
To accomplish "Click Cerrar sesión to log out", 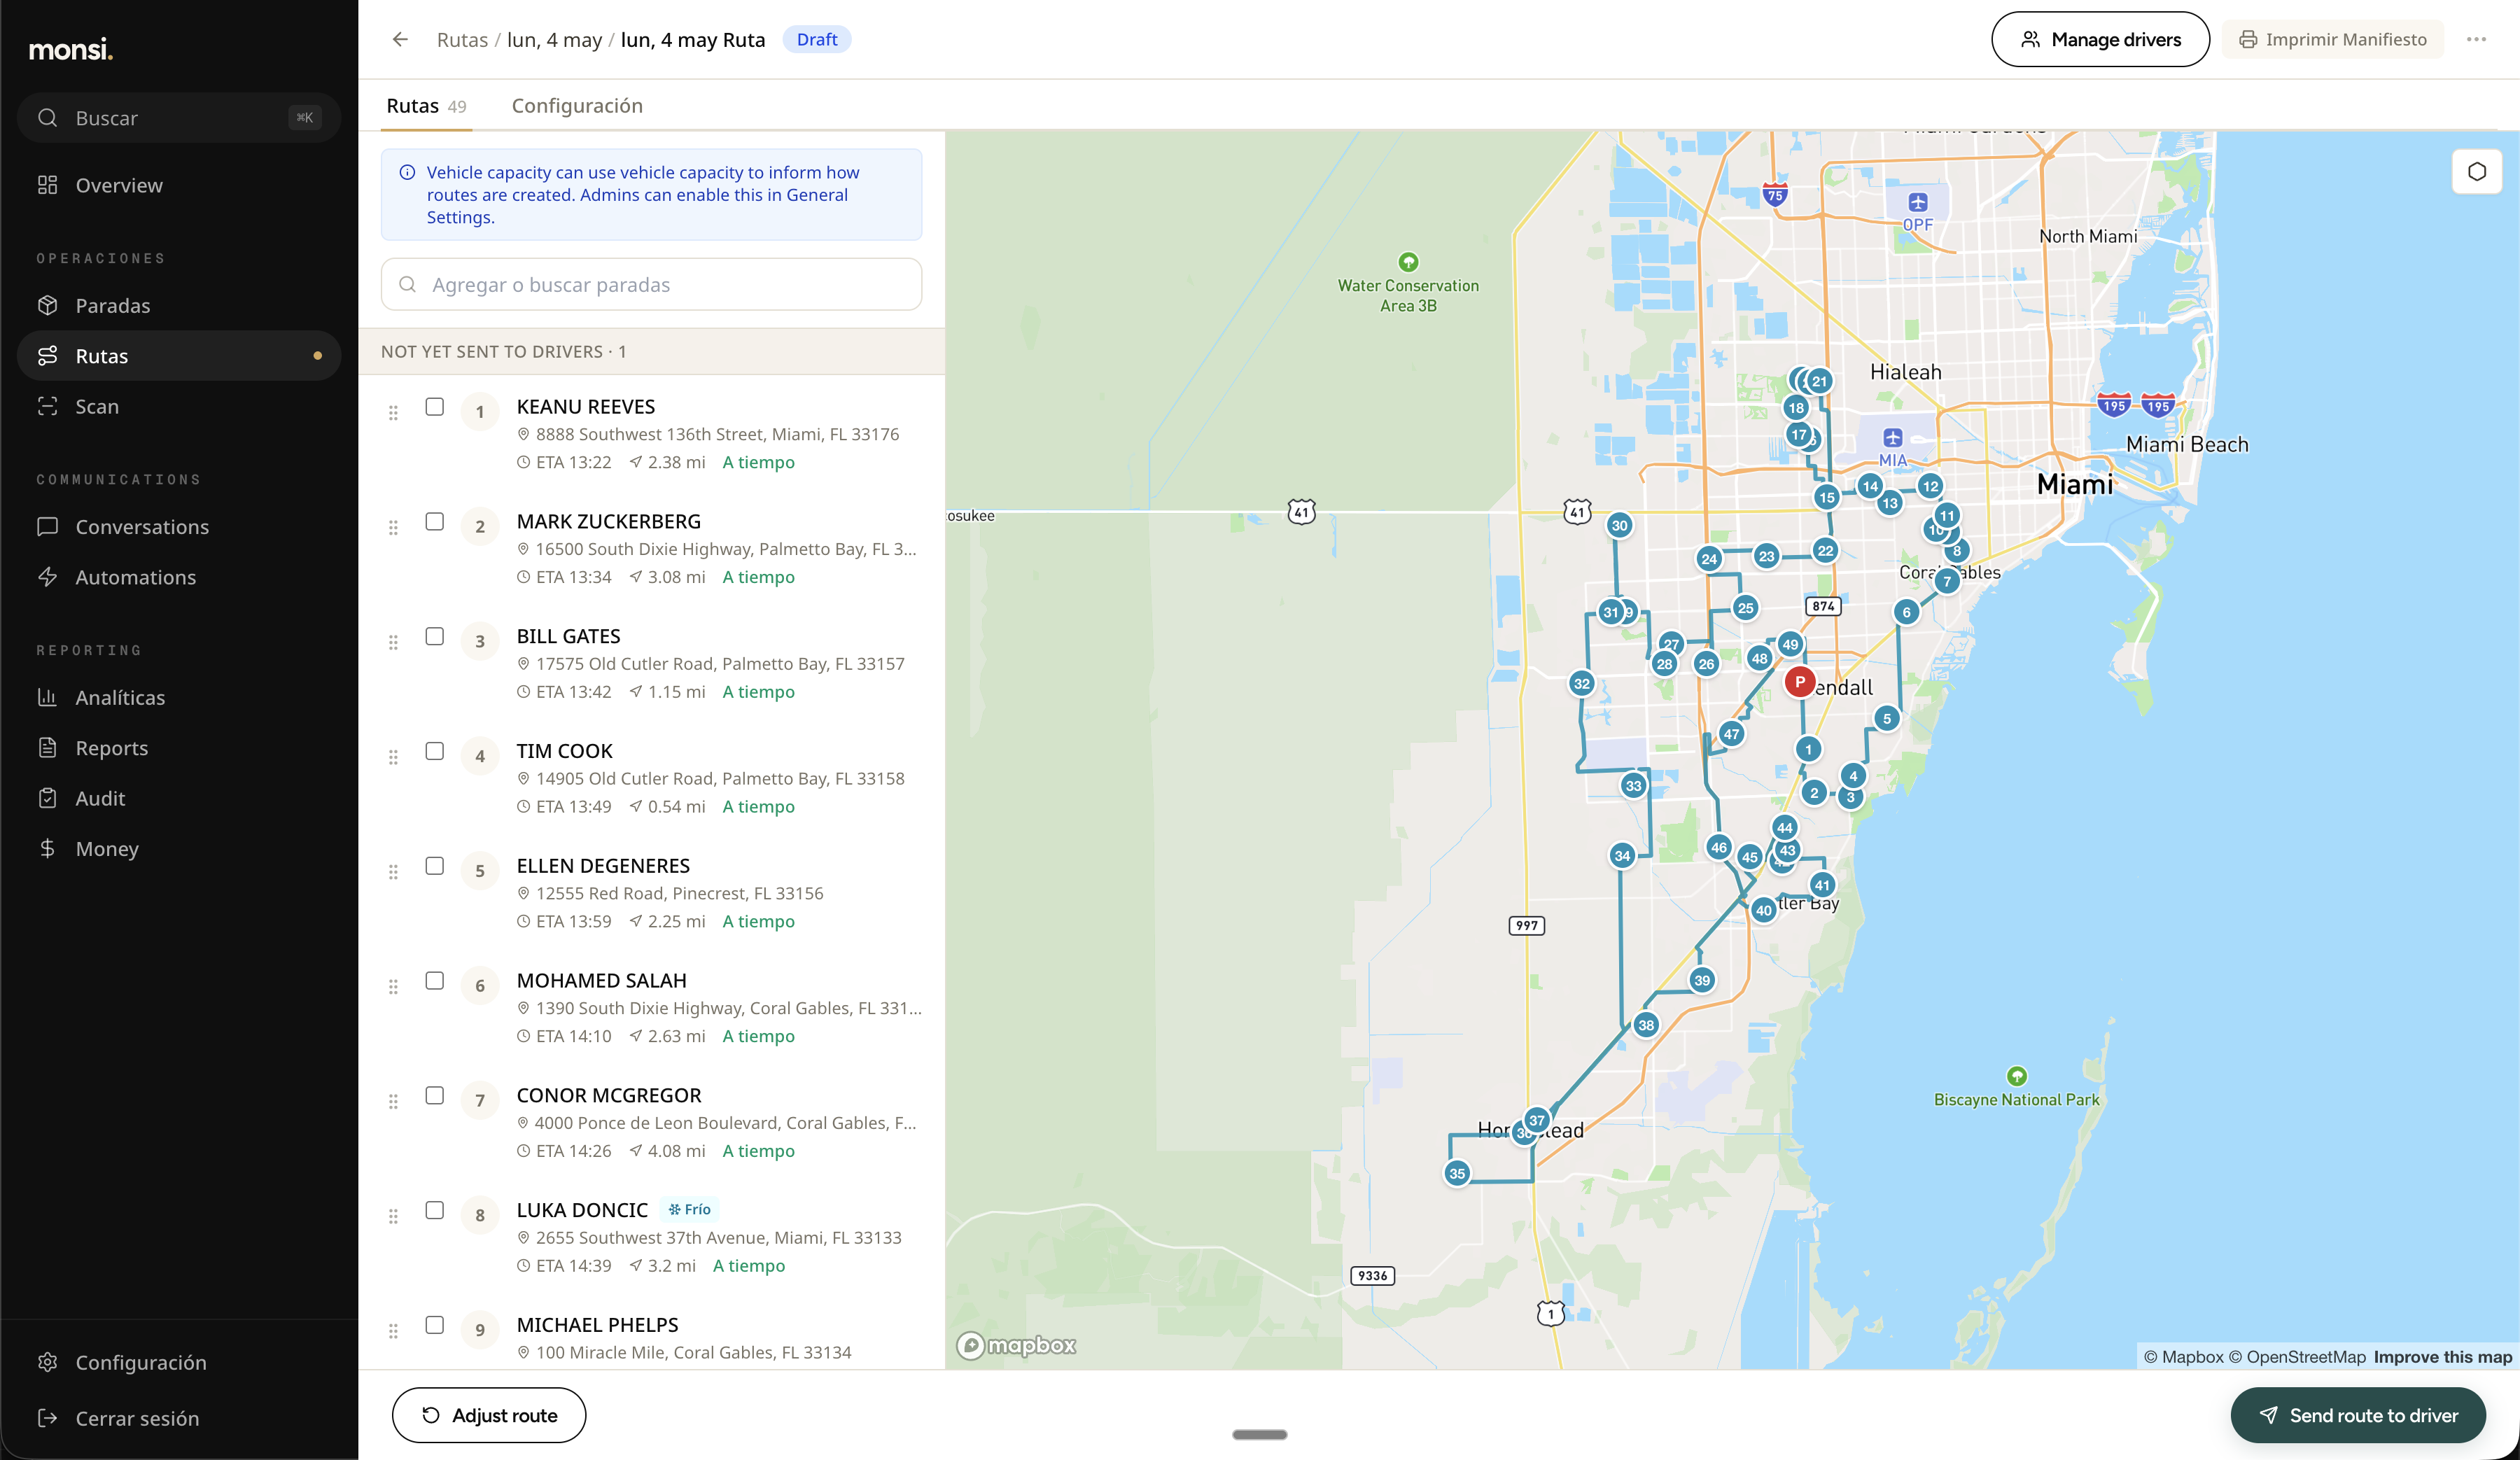I will (179, 1418).
